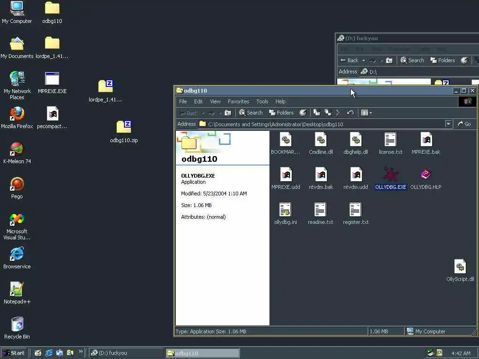Screen dimensions: 479x359
Task: Select register.txt file
Action: click(356, 213)
